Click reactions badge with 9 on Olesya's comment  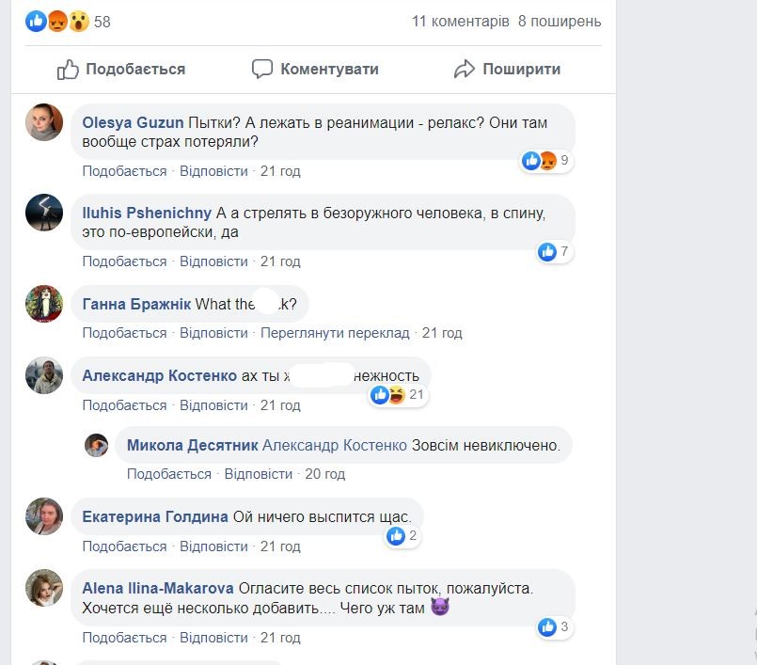pos(546,161)
